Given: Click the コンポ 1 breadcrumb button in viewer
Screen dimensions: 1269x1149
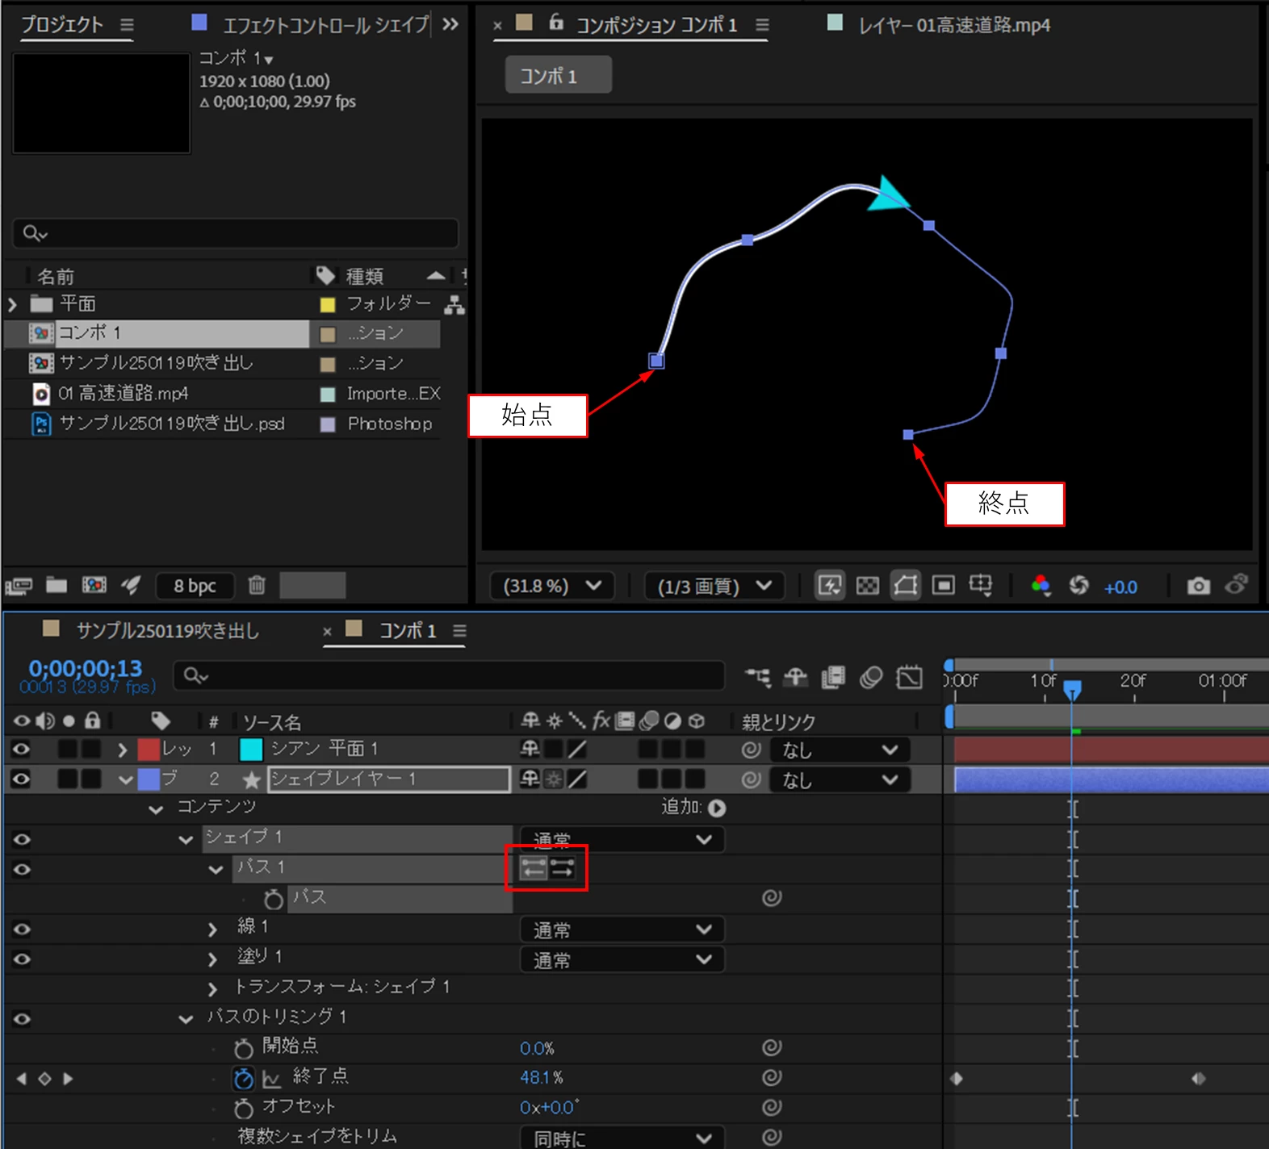Looking at the screenshot, I should pyautogui.click(x=558, y=76).
